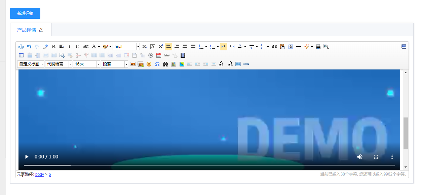
Task: Open the font color dropdown arrow
Action: coord(99,47)
